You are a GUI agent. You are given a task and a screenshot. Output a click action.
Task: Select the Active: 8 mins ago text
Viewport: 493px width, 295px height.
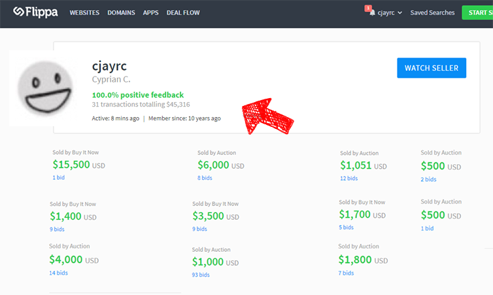[x=115, y=118]
